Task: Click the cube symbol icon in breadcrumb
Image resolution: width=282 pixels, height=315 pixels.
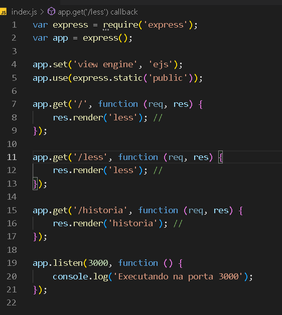Action: (x=51, y=12)
